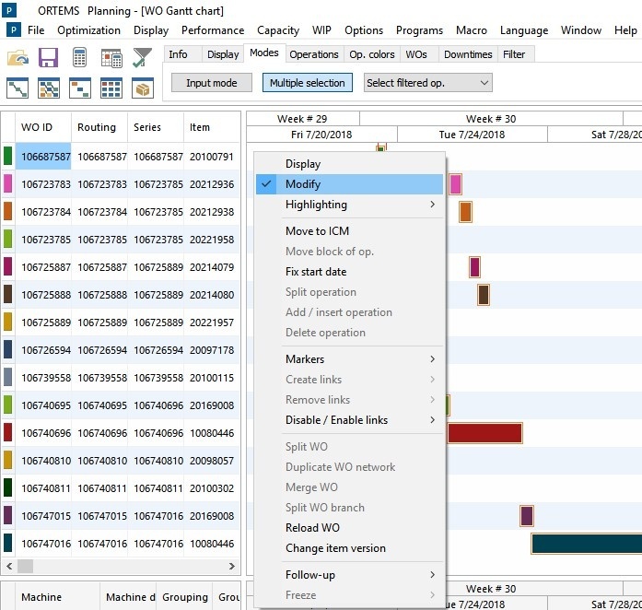Click the scroll left arrow under WO table
This screenshot has height=610, width=642.
click(x=9, y=566)
